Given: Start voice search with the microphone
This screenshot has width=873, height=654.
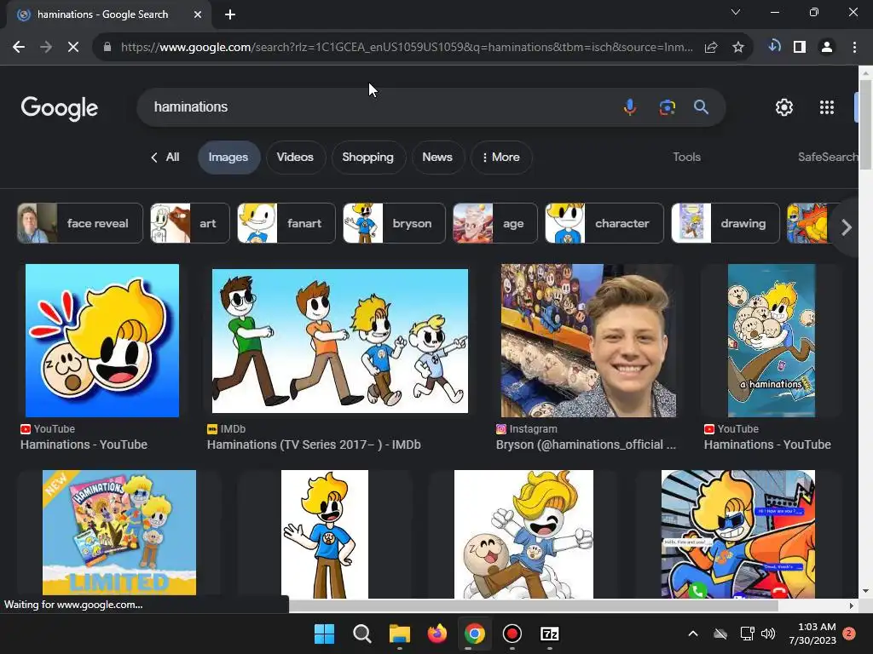Looking at the screenshot, I should pos(630,106).
